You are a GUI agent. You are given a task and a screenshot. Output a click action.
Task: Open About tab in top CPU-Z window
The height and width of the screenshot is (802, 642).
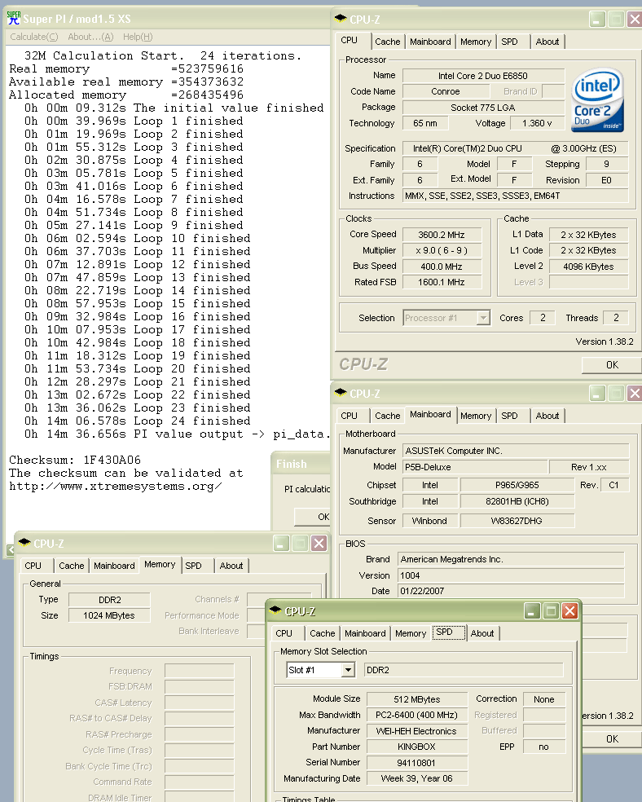547,42
